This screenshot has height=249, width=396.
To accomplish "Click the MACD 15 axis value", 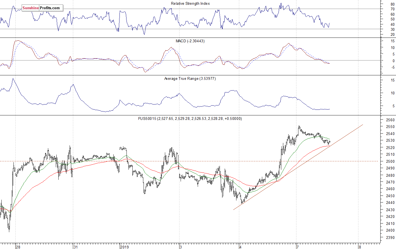I will point(393,41).
